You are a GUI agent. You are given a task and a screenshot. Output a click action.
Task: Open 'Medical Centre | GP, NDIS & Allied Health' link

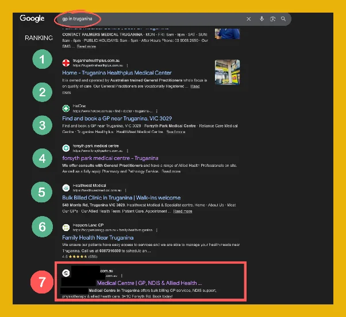click(x=149, y=283)
